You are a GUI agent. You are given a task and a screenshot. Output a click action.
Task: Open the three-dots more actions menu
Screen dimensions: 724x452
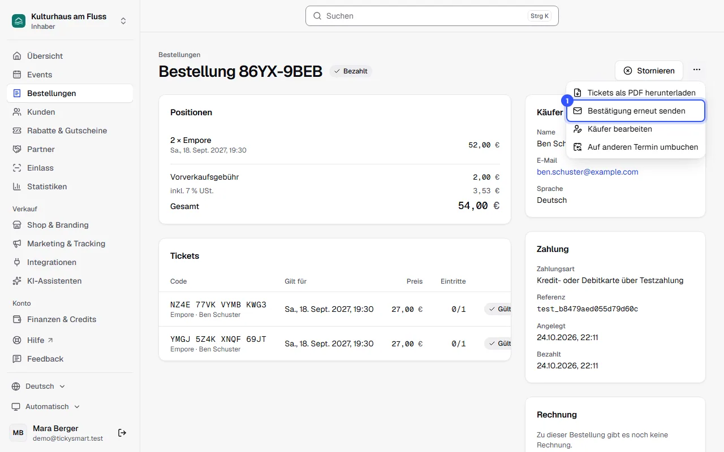point(697,70)
